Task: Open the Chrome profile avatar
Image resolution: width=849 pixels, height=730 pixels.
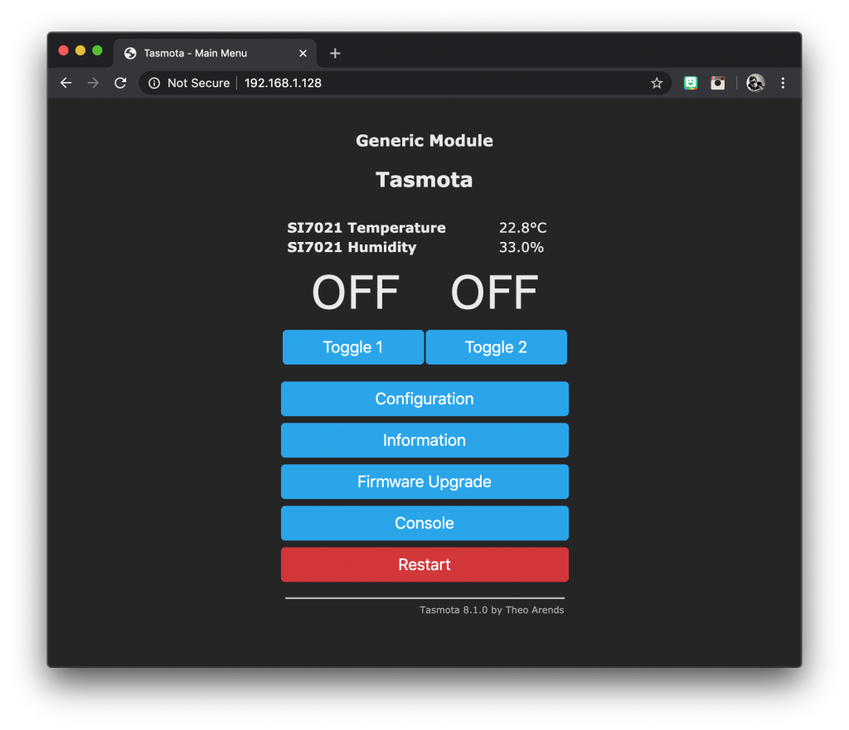Action: pyautogui.click(x=755, y=83)
